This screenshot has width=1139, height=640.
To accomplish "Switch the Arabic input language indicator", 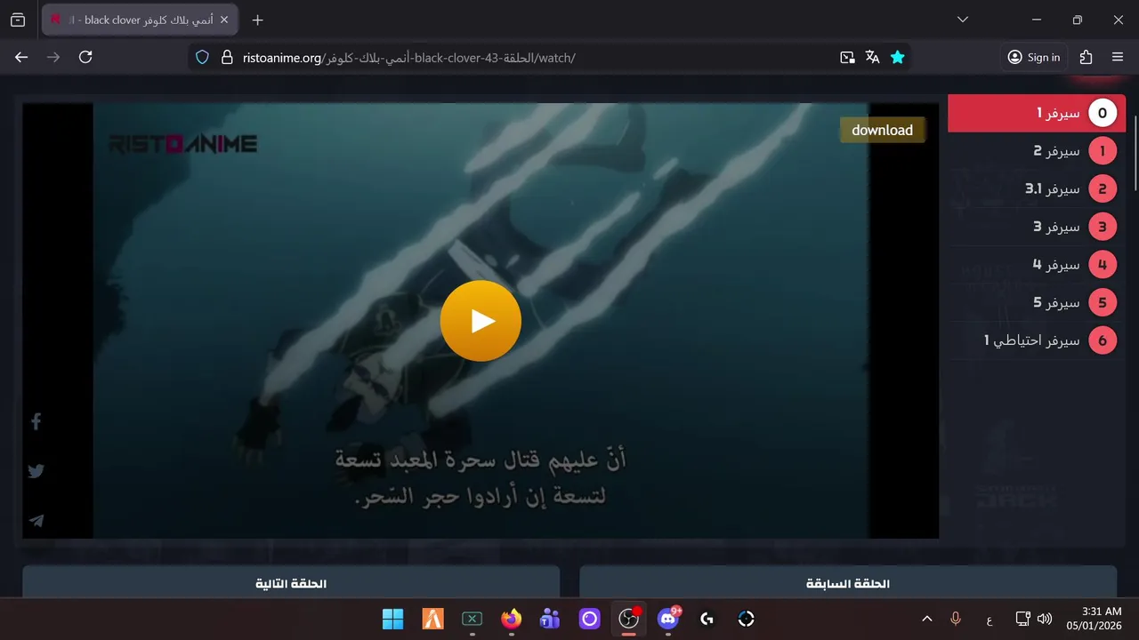I will [990, 619].
